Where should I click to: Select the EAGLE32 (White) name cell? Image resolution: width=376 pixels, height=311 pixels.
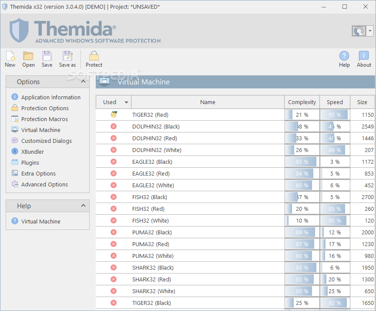[x=208, y=185]
